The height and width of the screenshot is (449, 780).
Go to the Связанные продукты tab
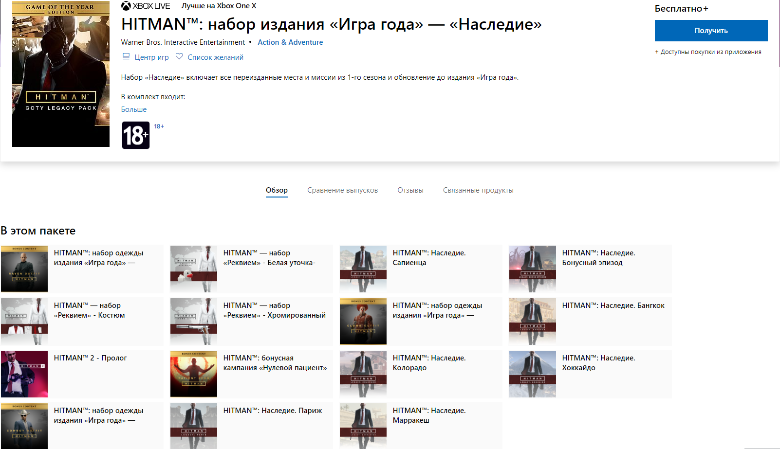[478, 190]
